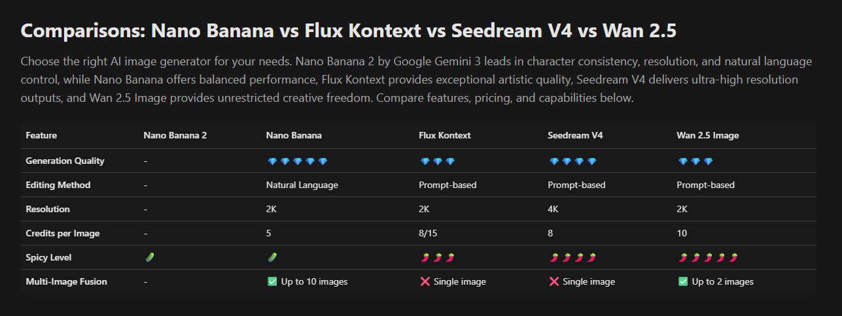Click the green checkmark for Up to 10 images
Screen dimensions: 842x316
[x=272, y=281]
